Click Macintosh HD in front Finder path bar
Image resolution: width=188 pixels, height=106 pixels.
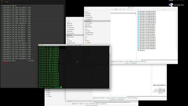115,62
